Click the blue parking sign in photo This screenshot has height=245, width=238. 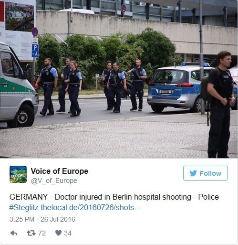[x=35, y=51]
